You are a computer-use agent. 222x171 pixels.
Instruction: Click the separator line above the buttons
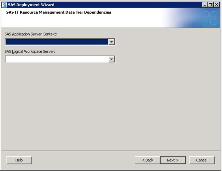point(111,151)
